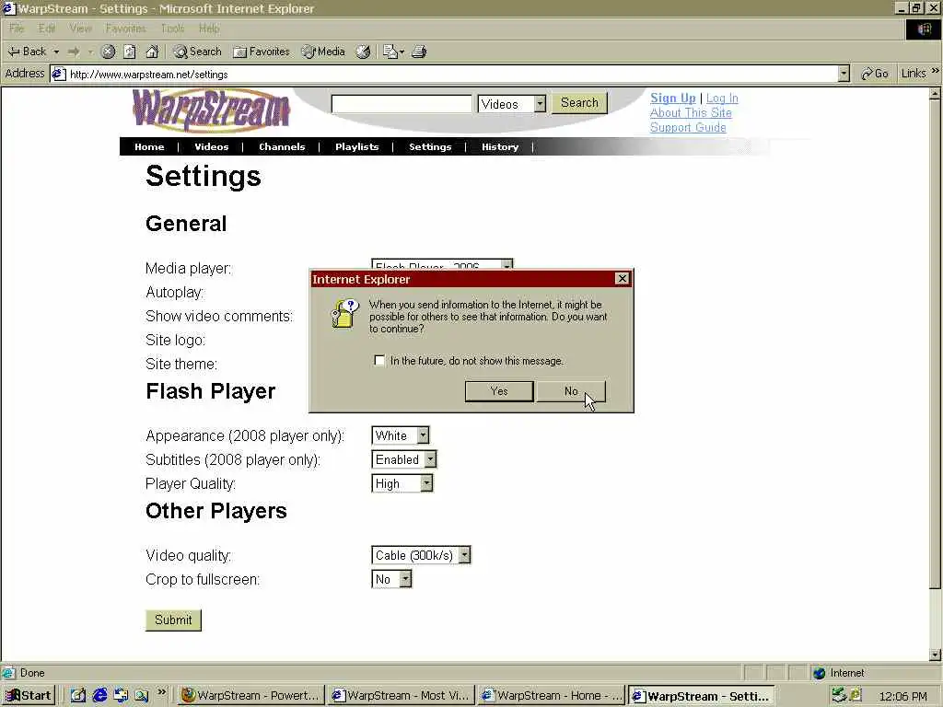Open the File menu
Viewport: 943px width, 707px height.
17,29
